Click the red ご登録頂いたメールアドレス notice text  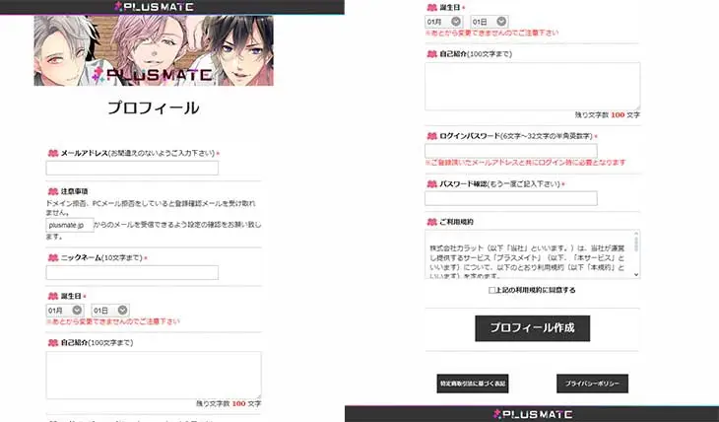[526, 163]
